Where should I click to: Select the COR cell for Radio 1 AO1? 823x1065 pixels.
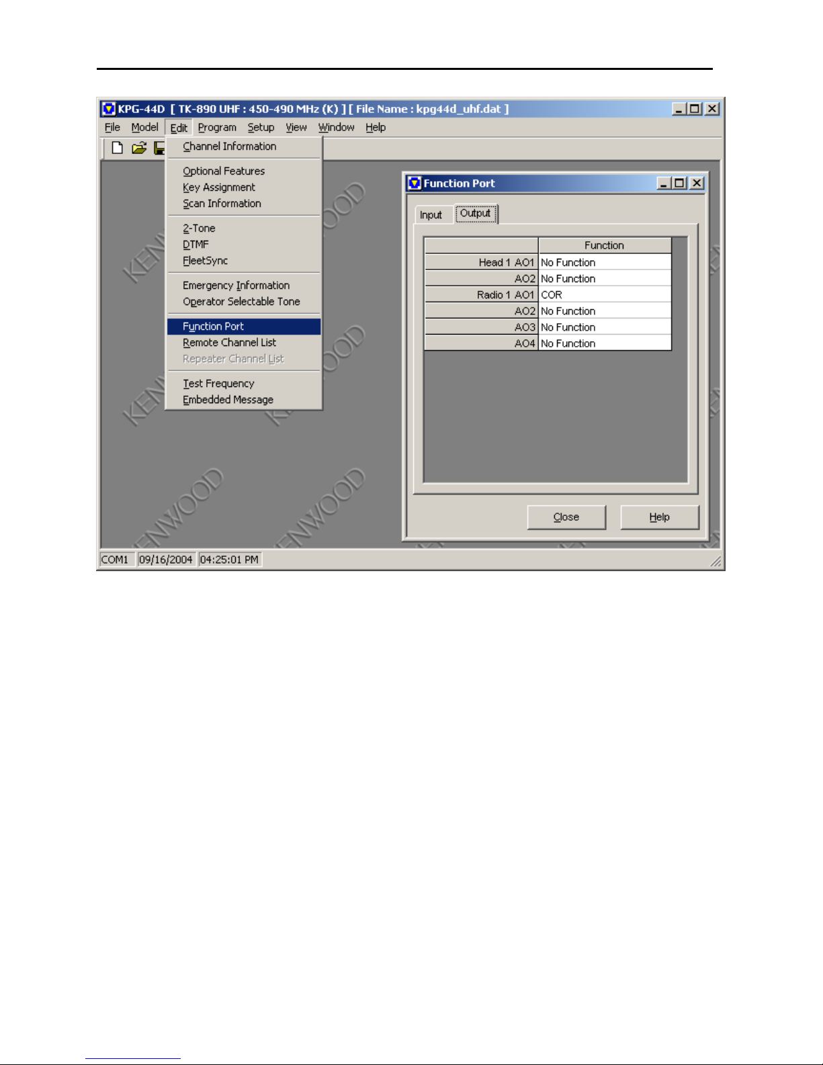point(605,295)
